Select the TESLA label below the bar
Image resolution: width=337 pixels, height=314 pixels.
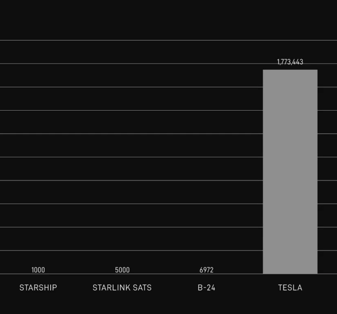pyautogui.click(x=290, y=288)
